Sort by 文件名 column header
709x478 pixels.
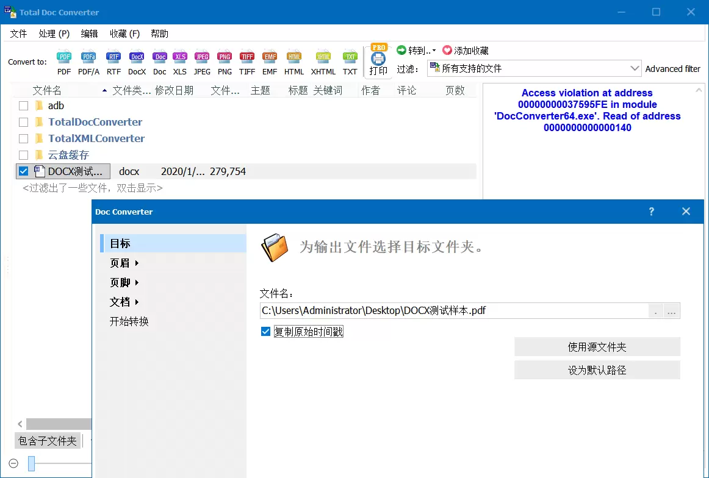[47, 90]
